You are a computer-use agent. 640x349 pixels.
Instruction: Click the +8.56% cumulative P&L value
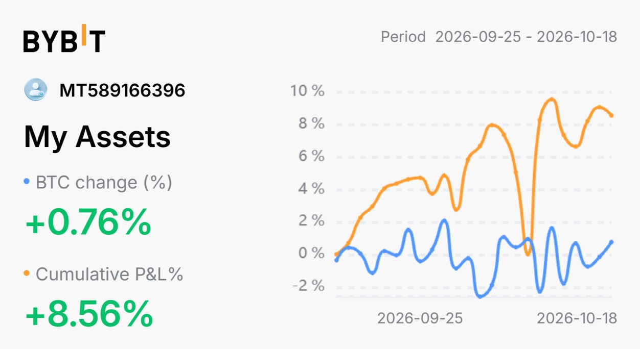(89, 313)
